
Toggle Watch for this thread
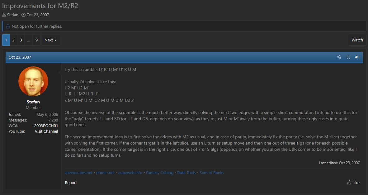[357, 40]
